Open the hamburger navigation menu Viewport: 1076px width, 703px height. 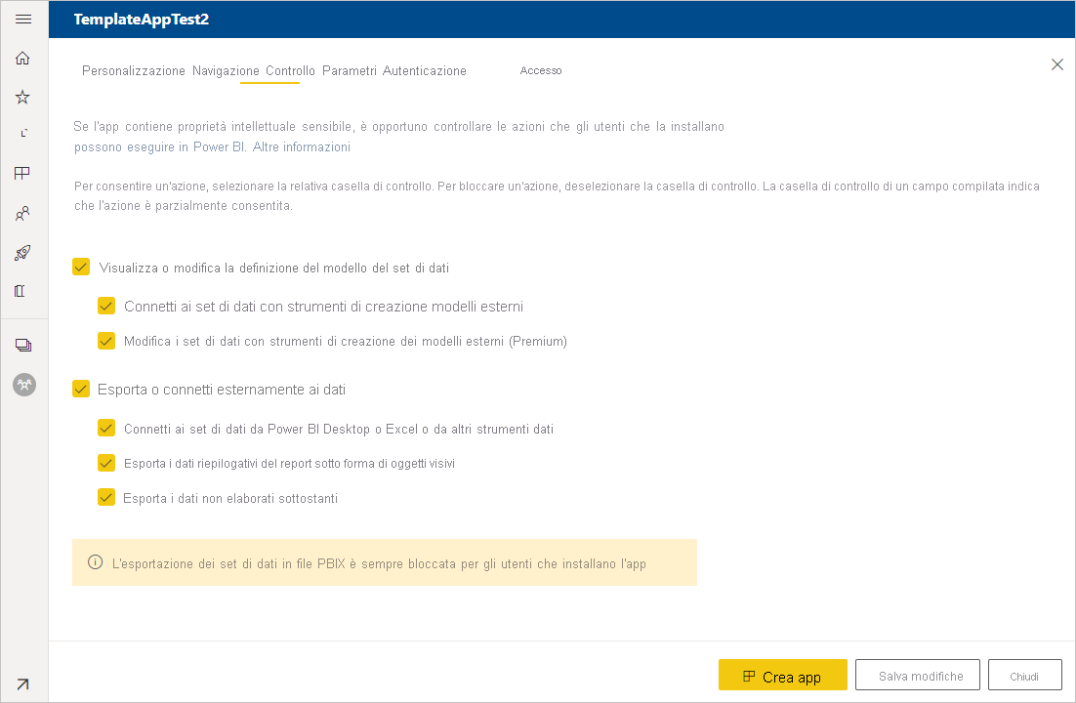click(x=23, y=19)
